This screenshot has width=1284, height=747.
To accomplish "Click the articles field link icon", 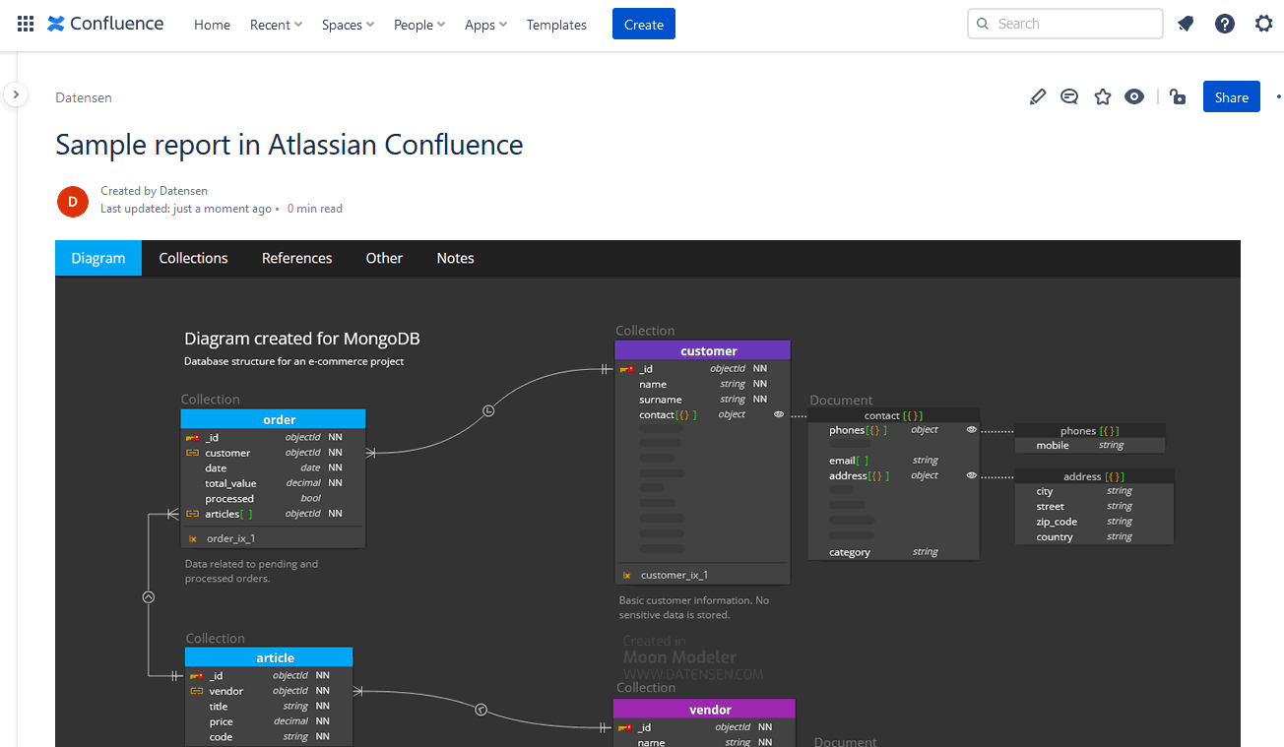I will (x=192, y=514).
